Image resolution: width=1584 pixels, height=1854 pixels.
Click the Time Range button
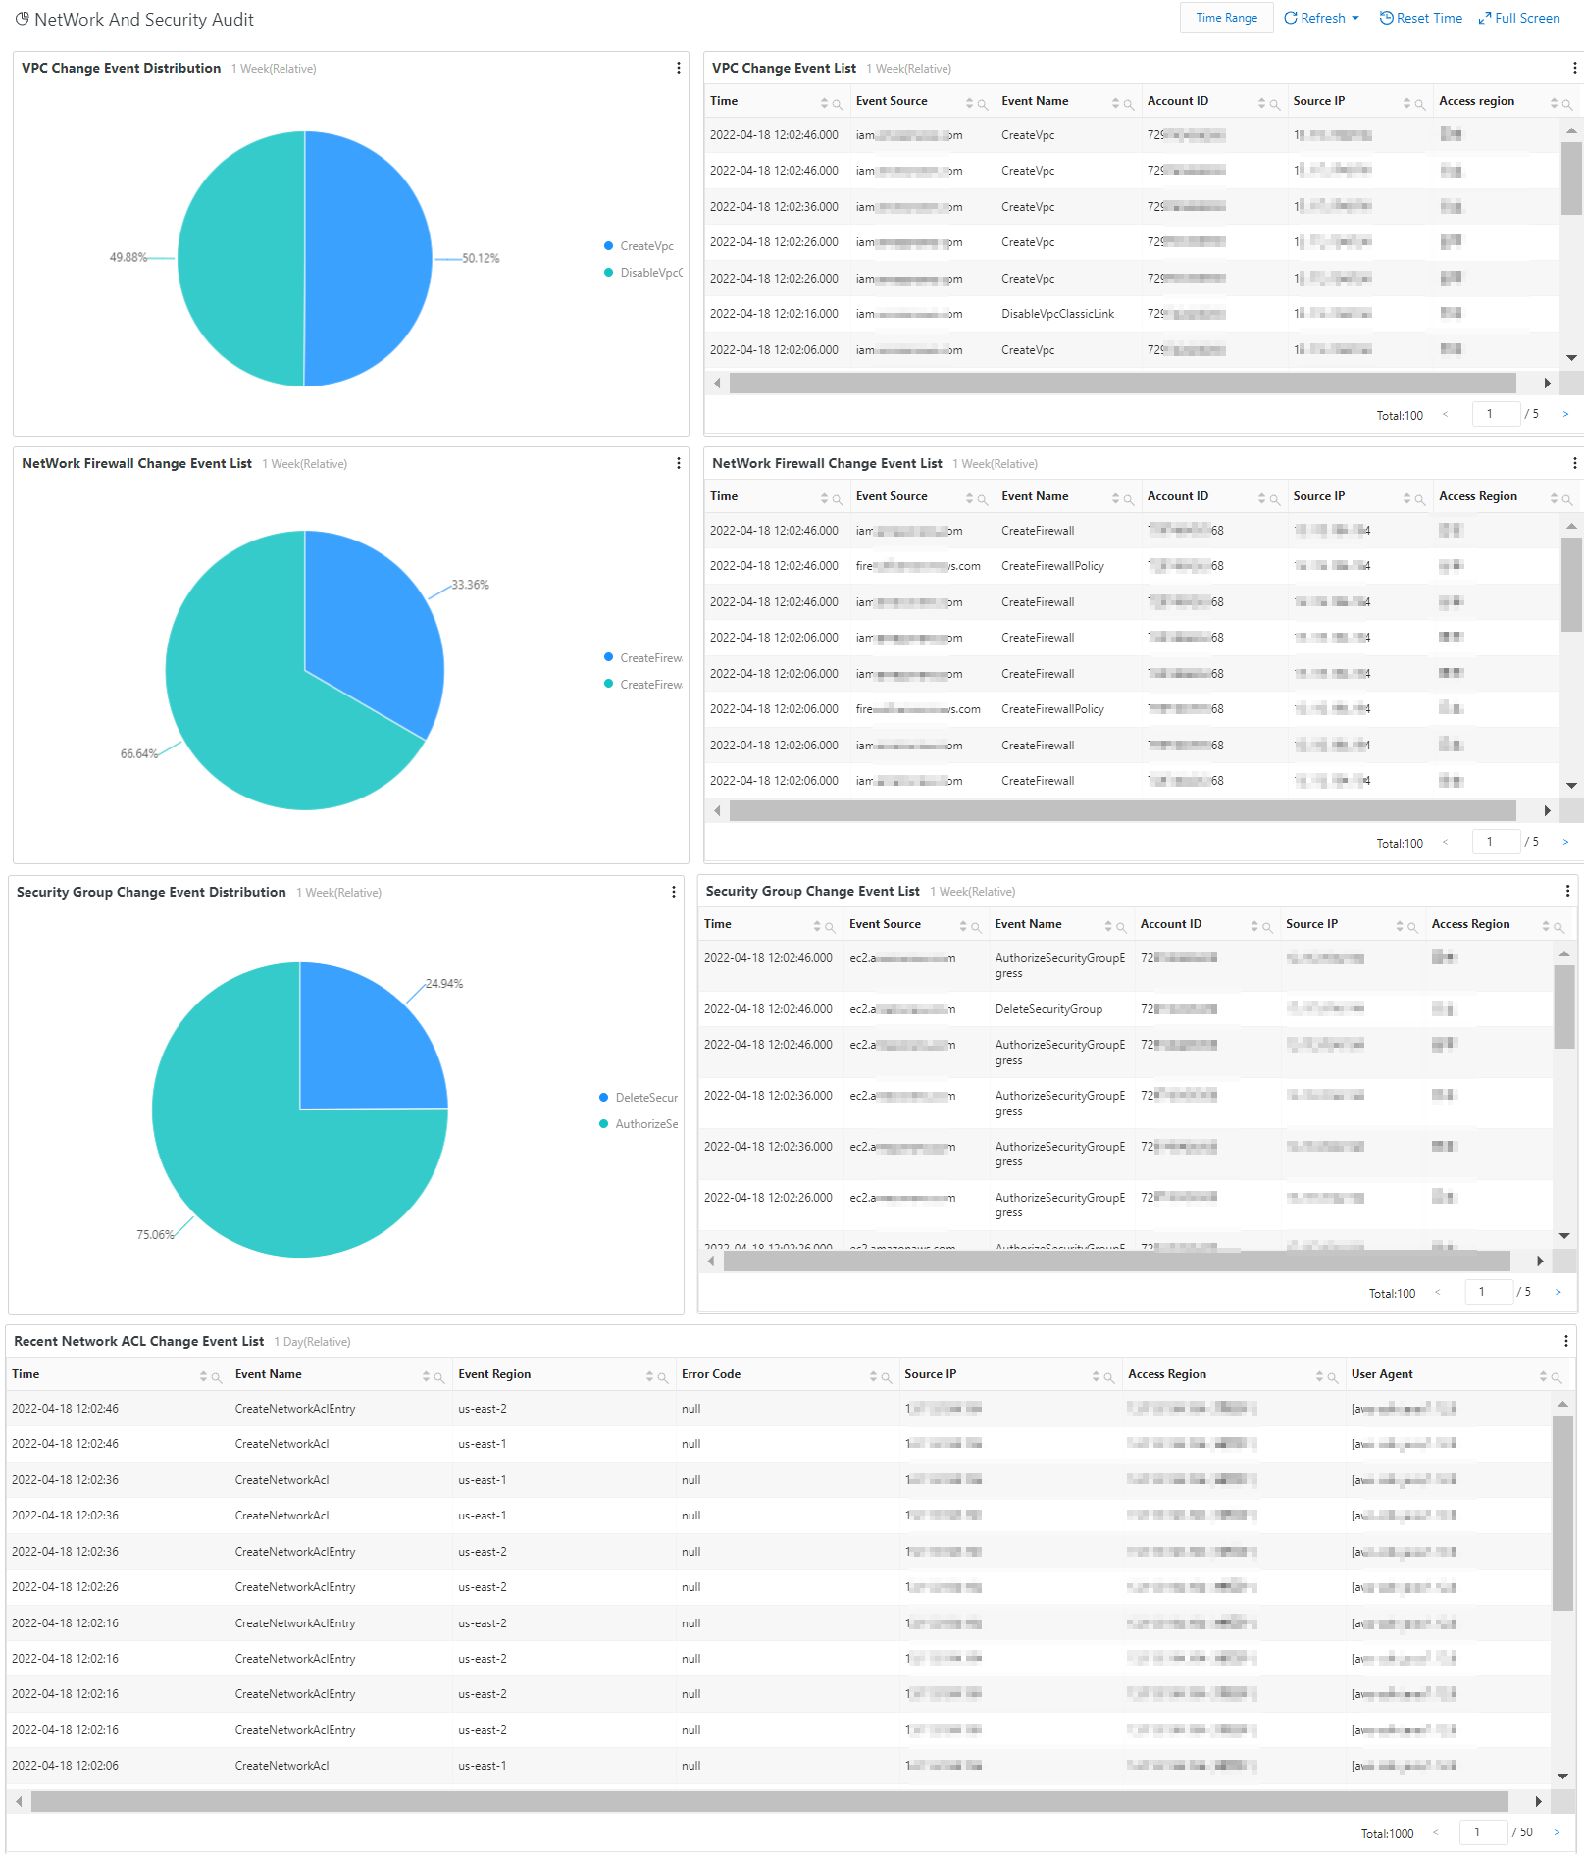(x=1225, y=18)
